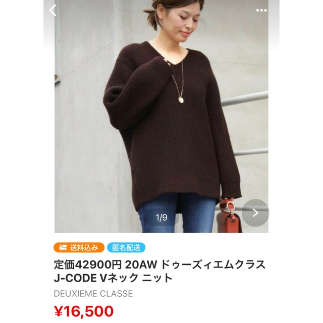Tap the back arrow at top left

pos(52,10)
